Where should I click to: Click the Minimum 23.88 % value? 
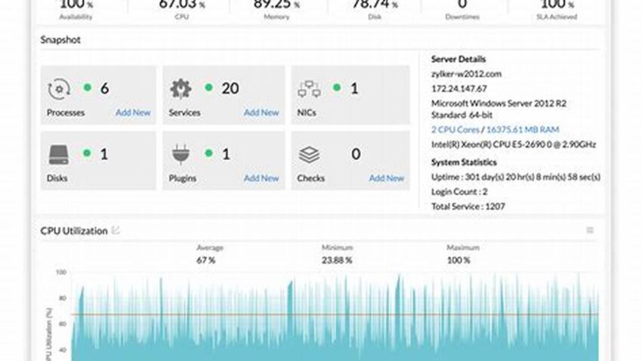(x=337, y=261)
